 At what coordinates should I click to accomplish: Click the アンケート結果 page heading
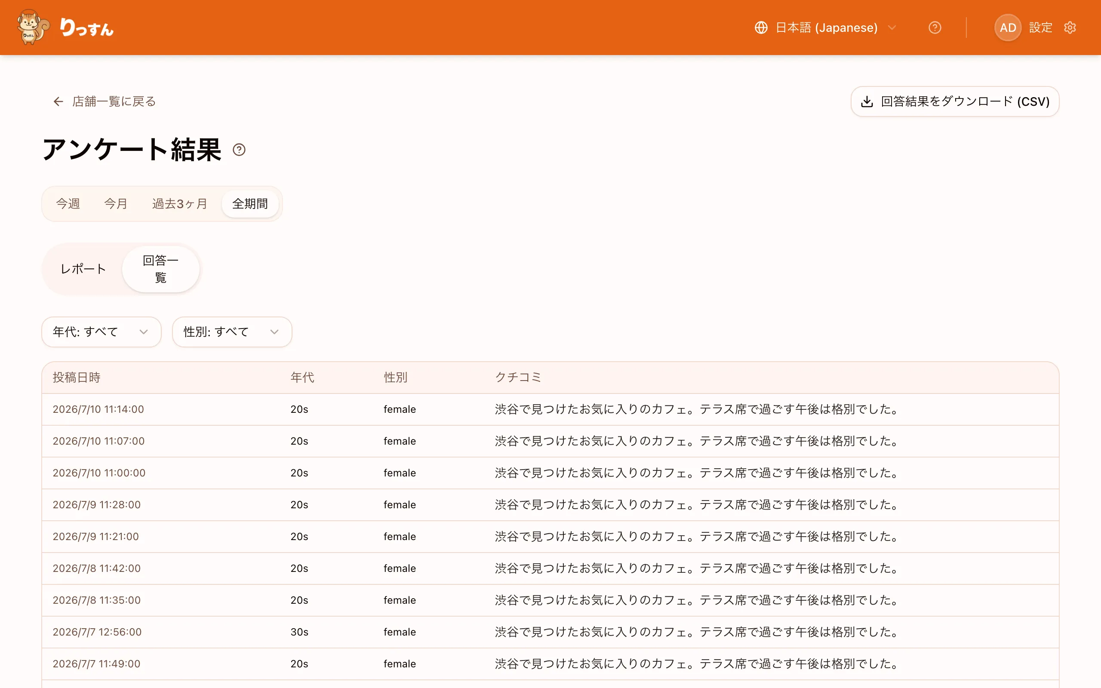pyautogui.click(x=132, y=149)
